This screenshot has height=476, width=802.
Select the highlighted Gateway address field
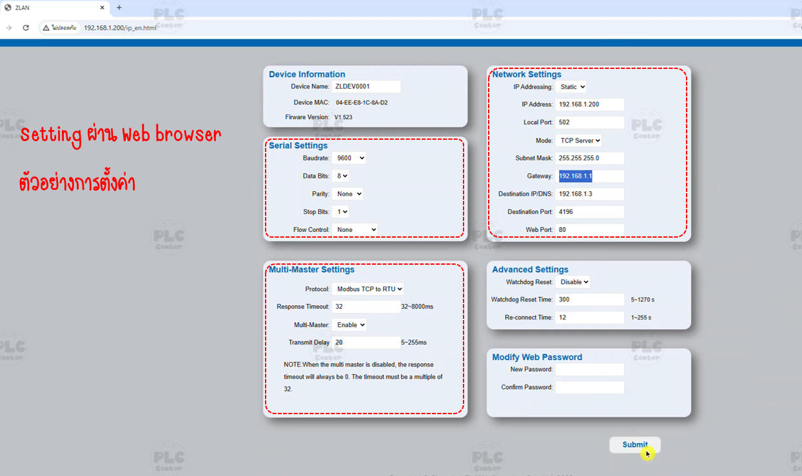point(589,176)
